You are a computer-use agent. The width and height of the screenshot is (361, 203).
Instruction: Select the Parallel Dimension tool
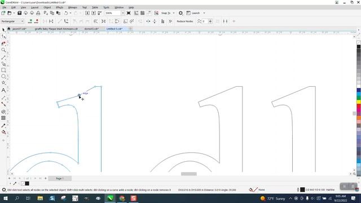tap(3, 98)
